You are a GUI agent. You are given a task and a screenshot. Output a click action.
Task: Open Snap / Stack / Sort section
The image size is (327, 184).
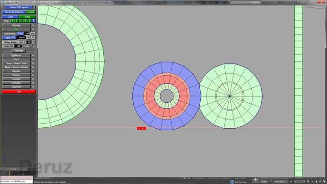16,63
